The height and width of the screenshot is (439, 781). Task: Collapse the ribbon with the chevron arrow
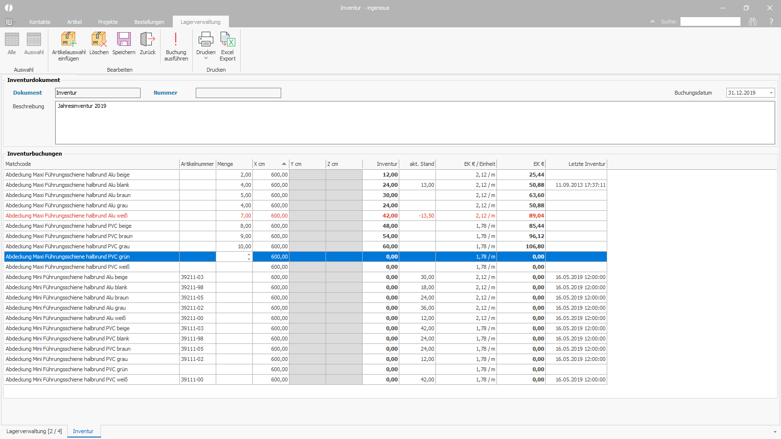(653, 21)
